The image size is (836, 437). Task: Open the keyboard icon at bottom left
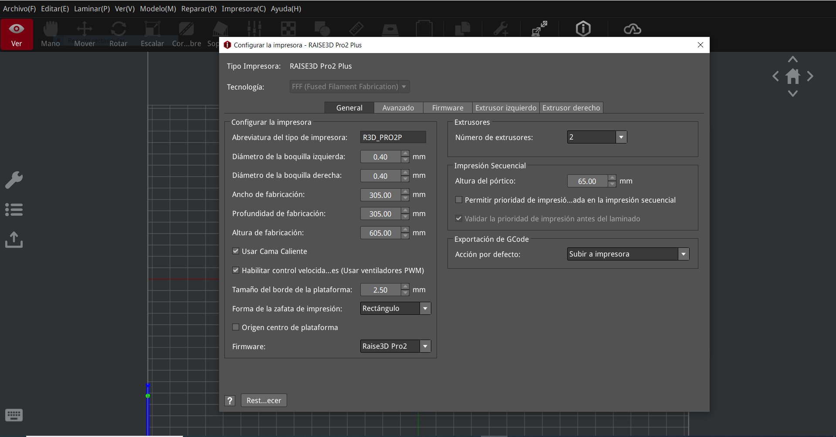click(14, 415)
